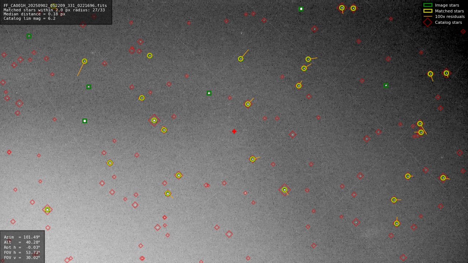Click the "Alt = 40.28°" value
468x263 pixels.
pos(22,242)
